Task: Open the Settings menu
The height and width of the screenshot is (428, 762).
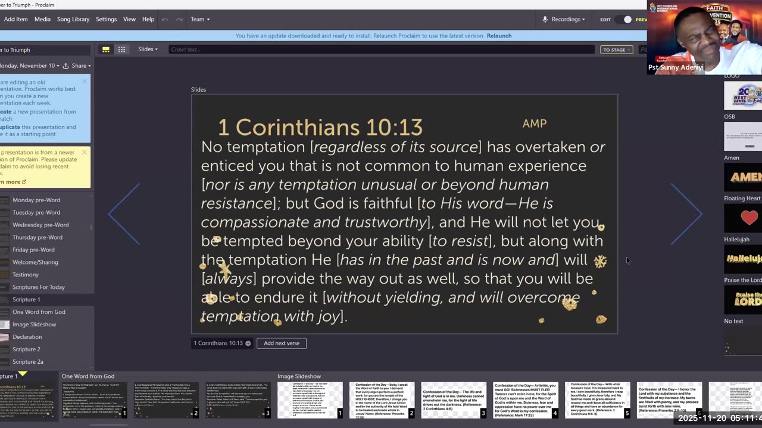Action: [x=106, y=19]
